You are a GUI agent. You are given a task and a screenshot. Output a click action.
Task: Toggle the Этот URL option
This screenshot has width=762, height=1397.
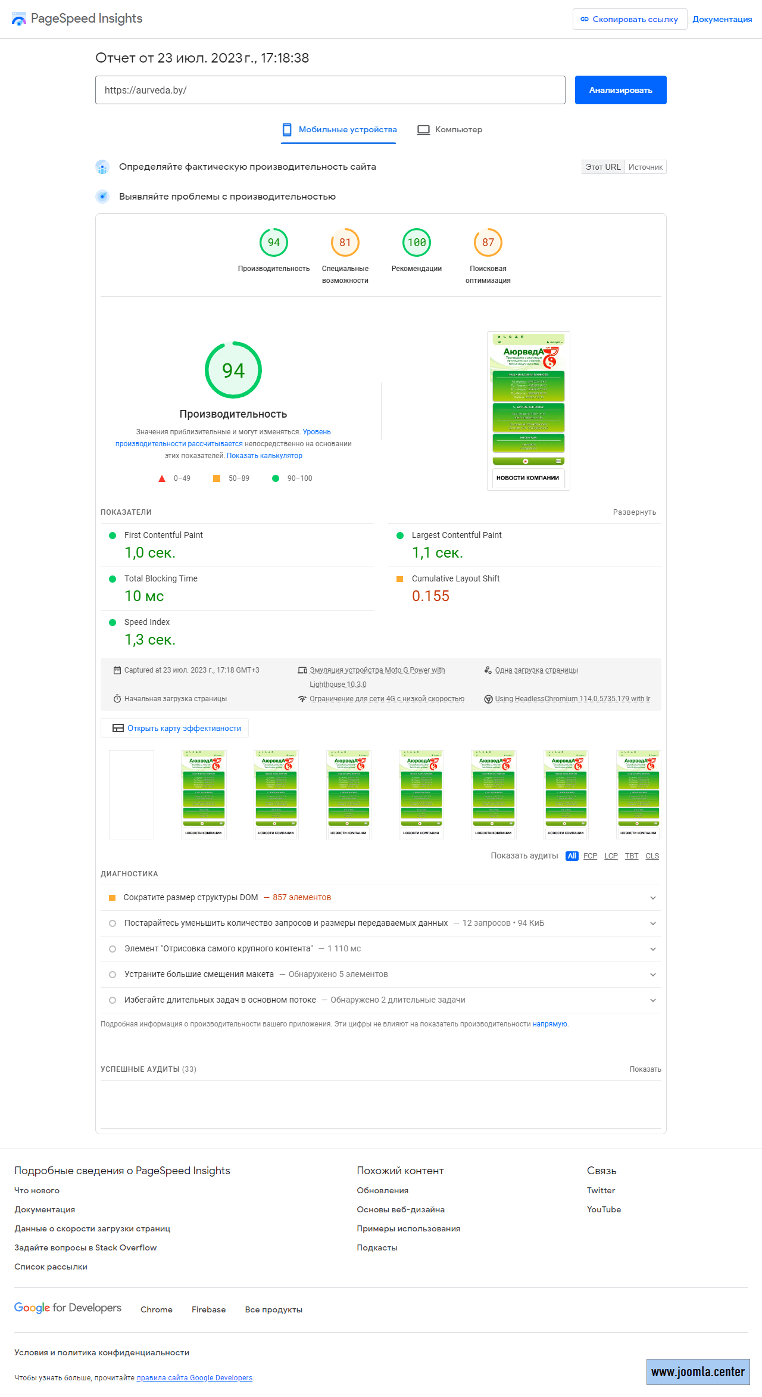click(x=602, y=167)
